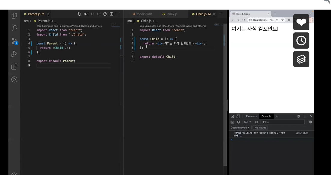The height and width of the screenshot is (175, 331).
Task: Open More Actions menu in Child.js editor group
Action: click(x=221, y=14)
